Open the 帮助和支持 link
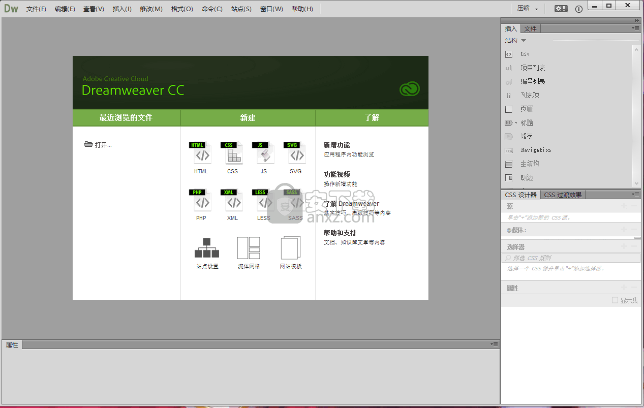 click(x=340, y=233)
